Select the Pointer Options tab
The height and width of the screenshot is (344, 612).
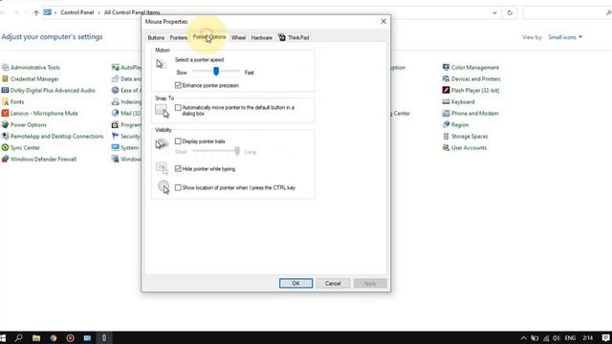[x=209, y=37]
